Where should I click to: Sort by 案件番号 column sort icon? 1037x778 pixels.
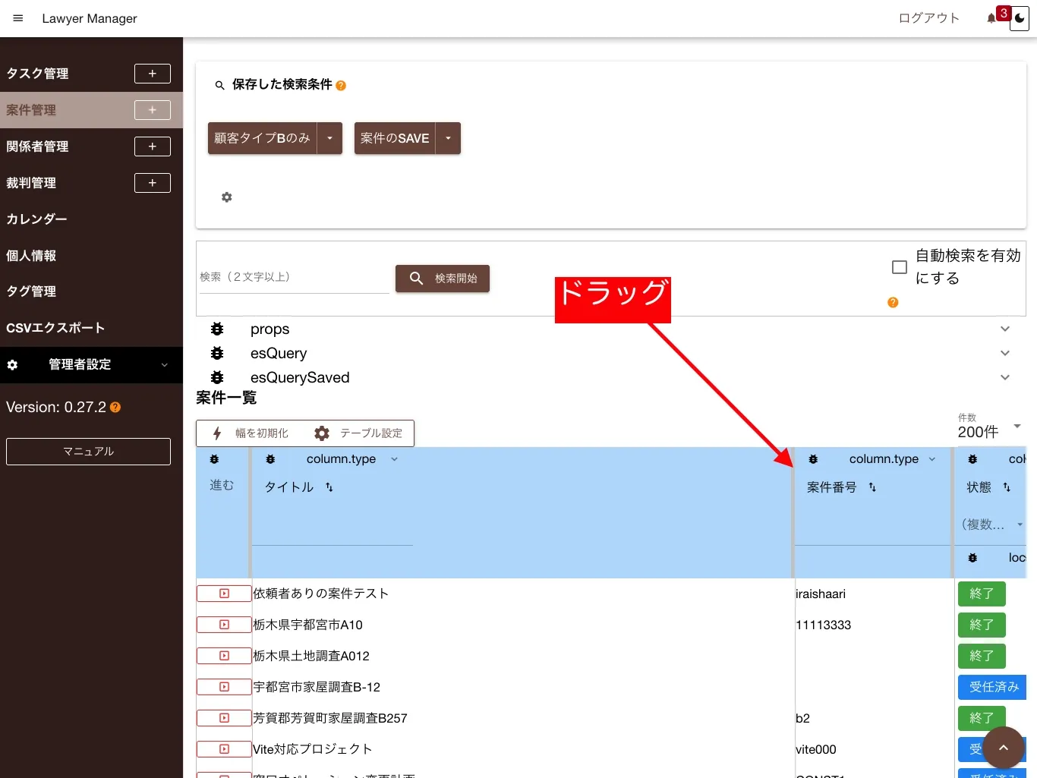[x=872, y=487]
